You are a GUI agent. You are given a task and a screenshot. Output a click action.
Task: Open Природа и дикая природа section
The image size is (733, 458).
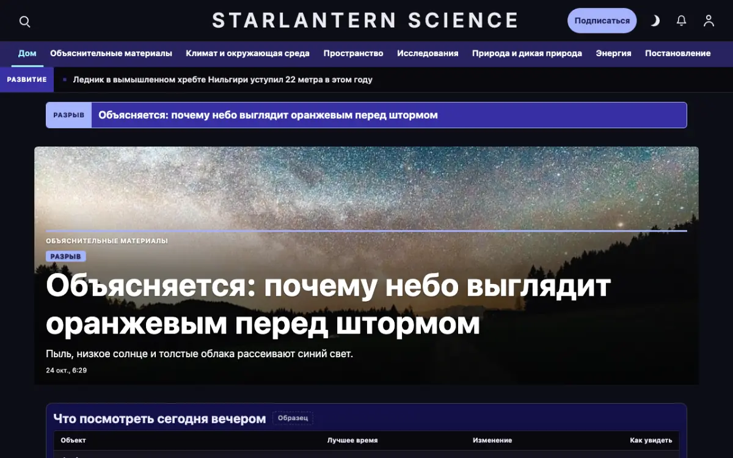[527, 53]
